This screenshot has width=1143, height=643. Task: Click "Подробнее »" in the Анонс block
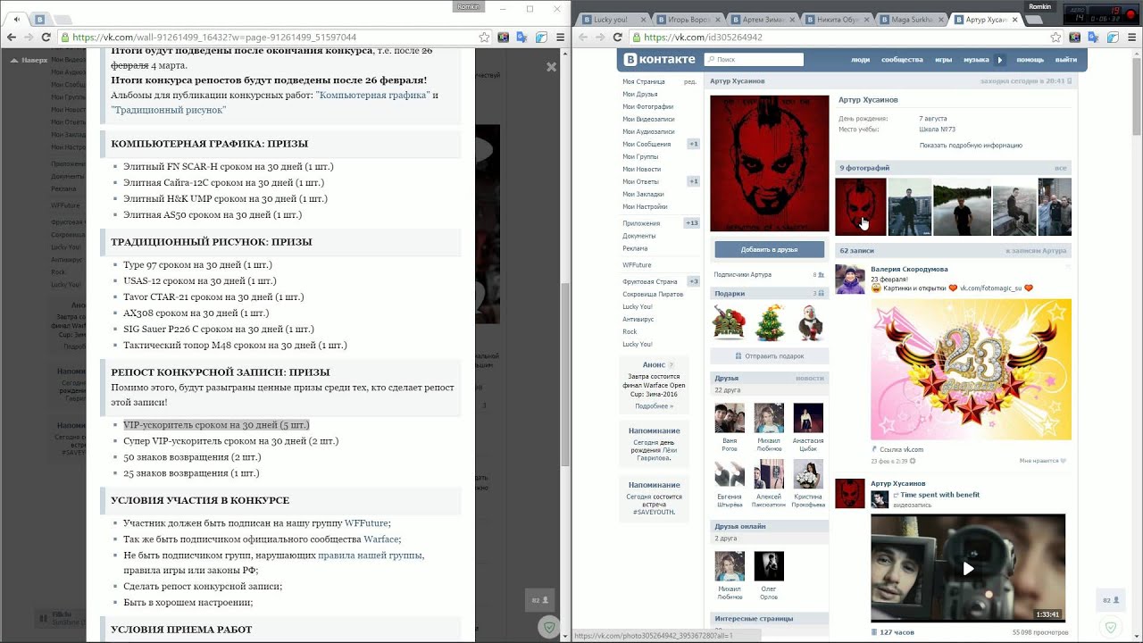[x=654, y=406]
